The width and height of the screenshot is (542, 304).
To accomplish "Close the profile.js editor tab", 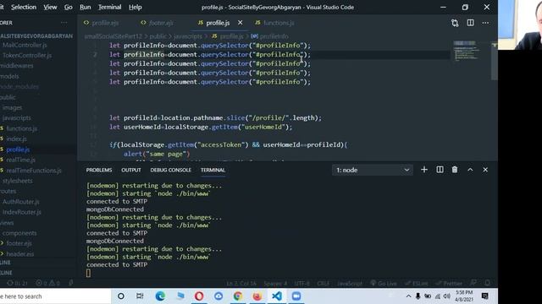I will [x=240, y=23].
